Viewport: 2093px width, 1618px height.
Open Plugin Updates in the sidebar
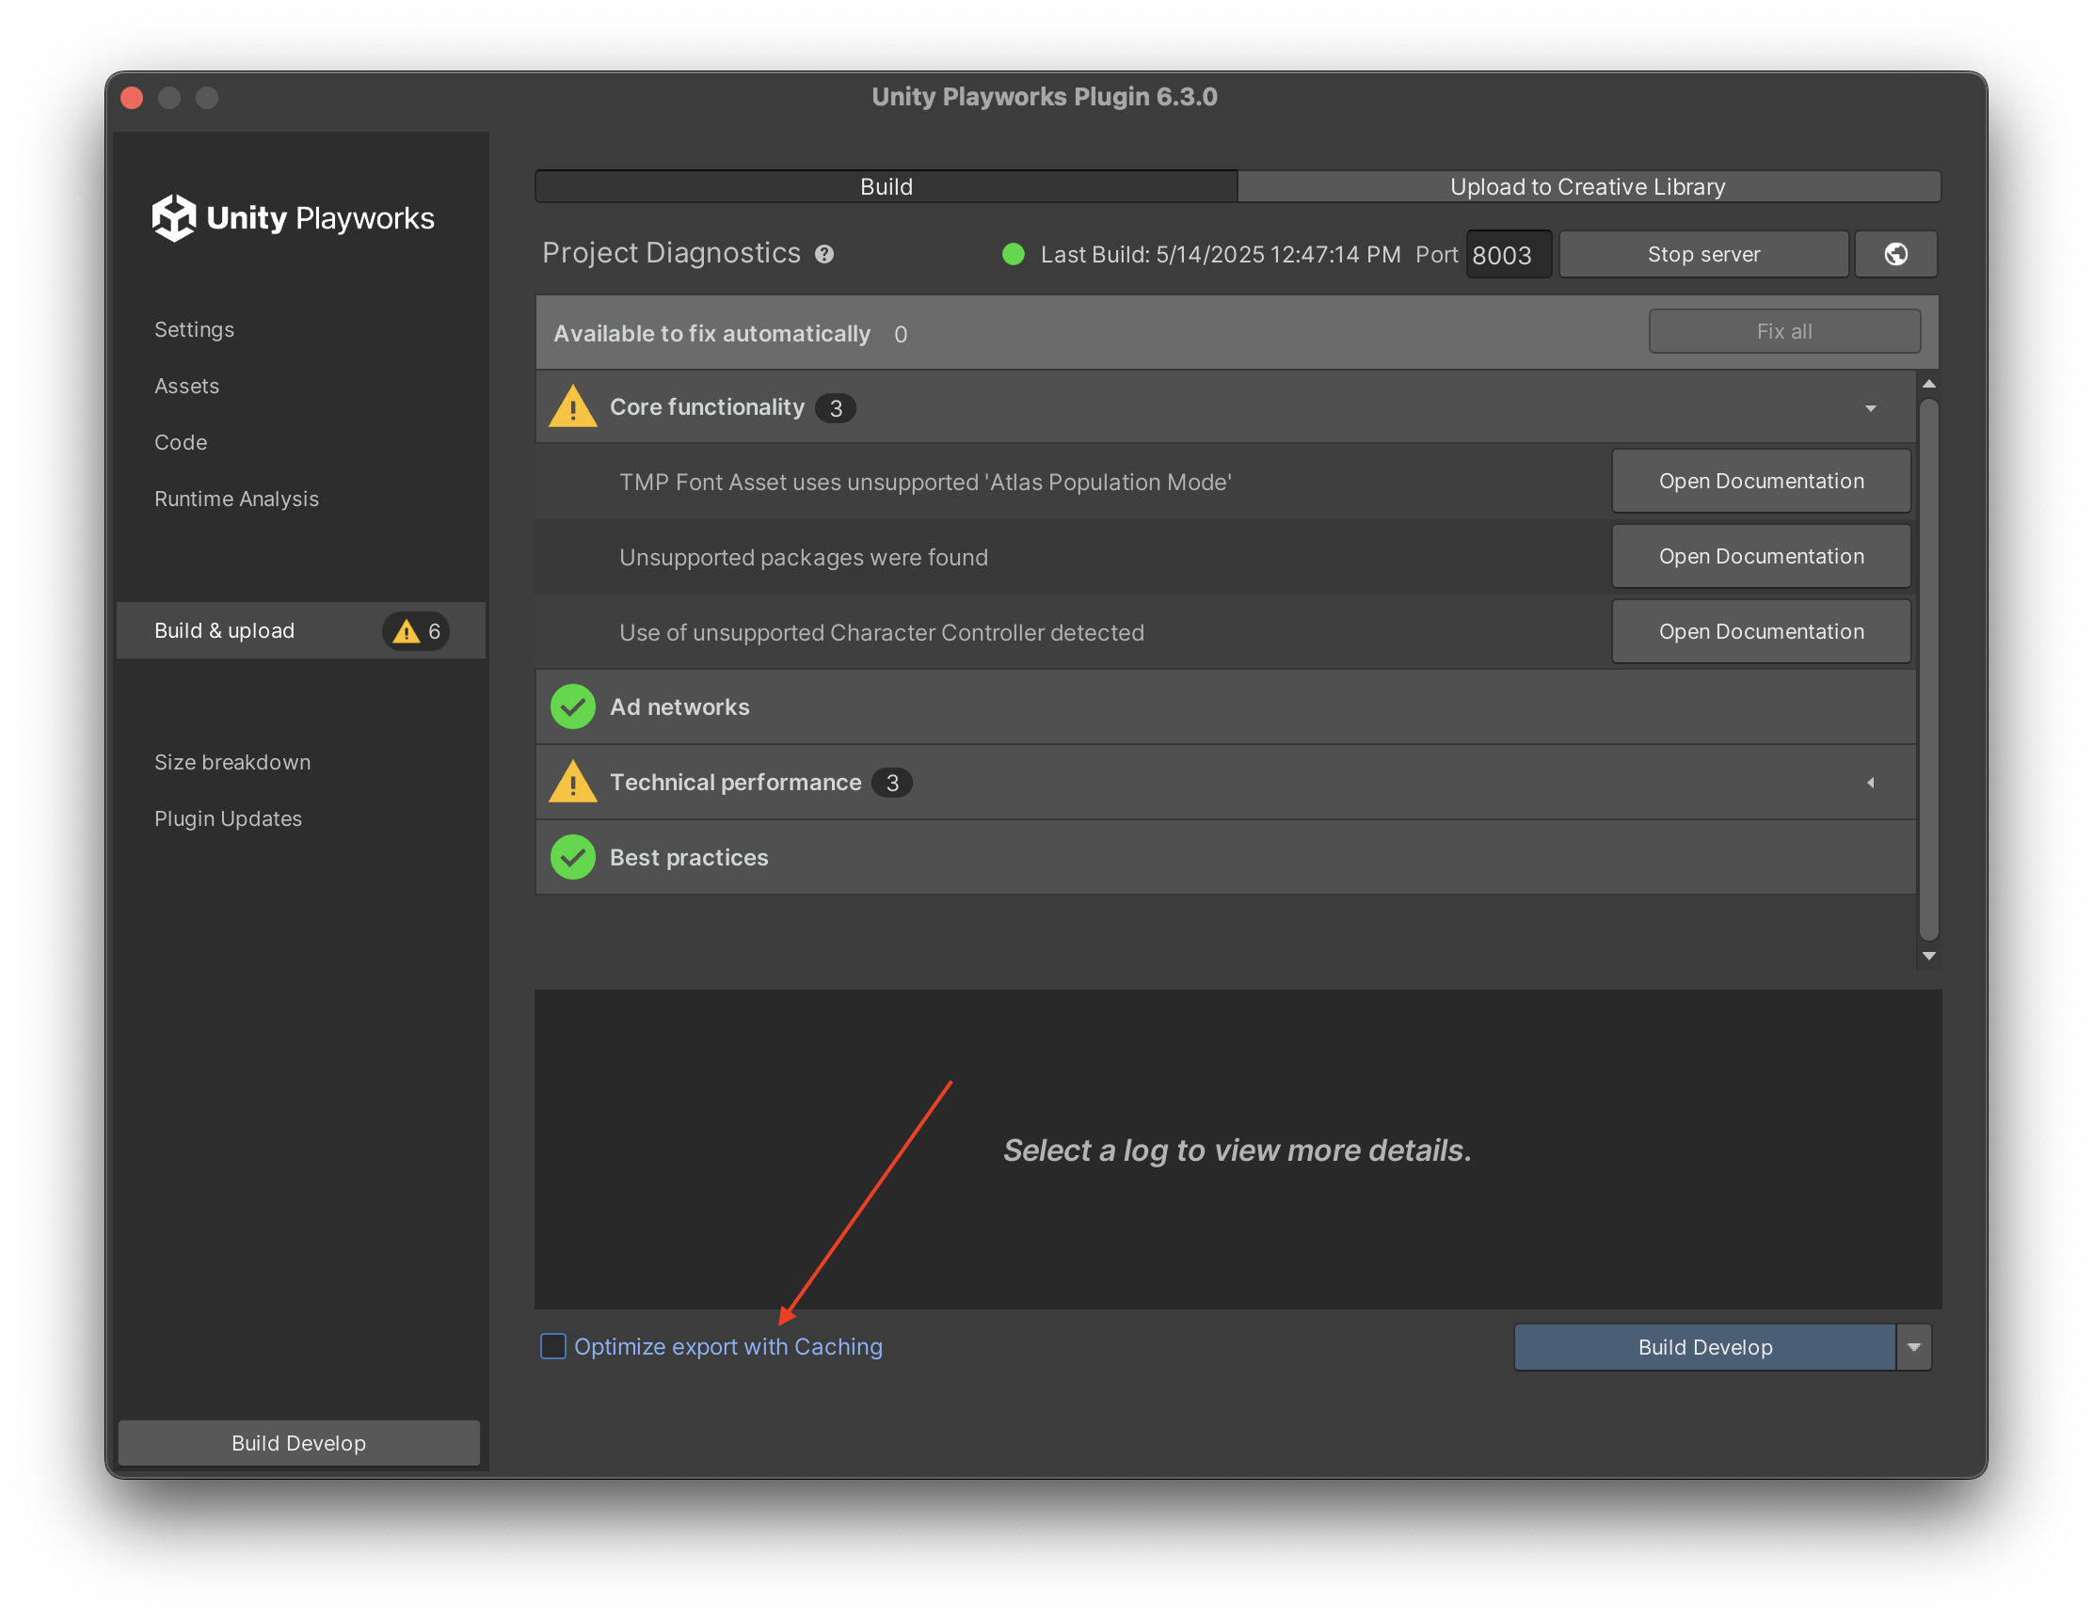click(228, 819)
